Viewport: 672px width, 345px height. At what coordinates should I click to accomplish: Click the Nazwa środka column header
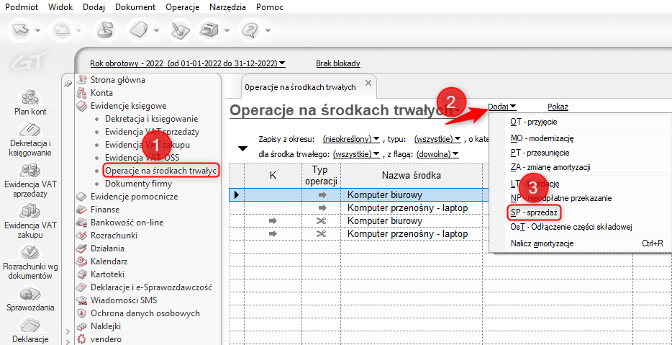412,175
